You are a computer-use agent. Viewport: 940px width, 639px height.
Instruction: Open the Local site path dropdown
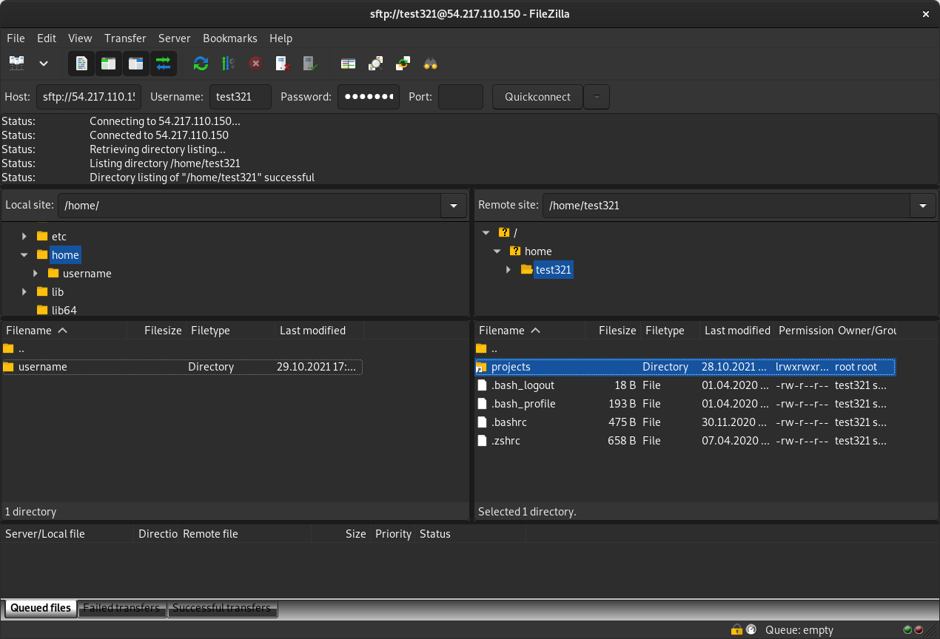click(454, 206)
